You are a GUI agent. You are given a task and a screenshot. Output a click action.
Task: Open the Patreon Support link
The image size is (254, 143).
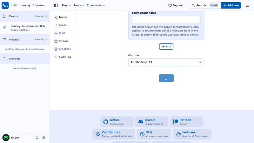[x=187, y=122]
